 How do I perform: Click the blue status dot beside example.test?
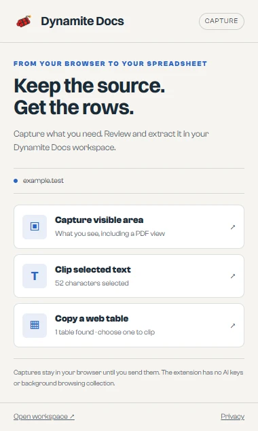(16, 181)
